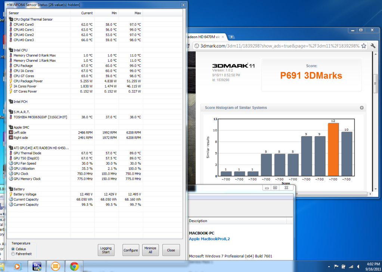Screen dimensions: 382x272
Task: Select the GPU Utilization row
Action: coord(95,168)
